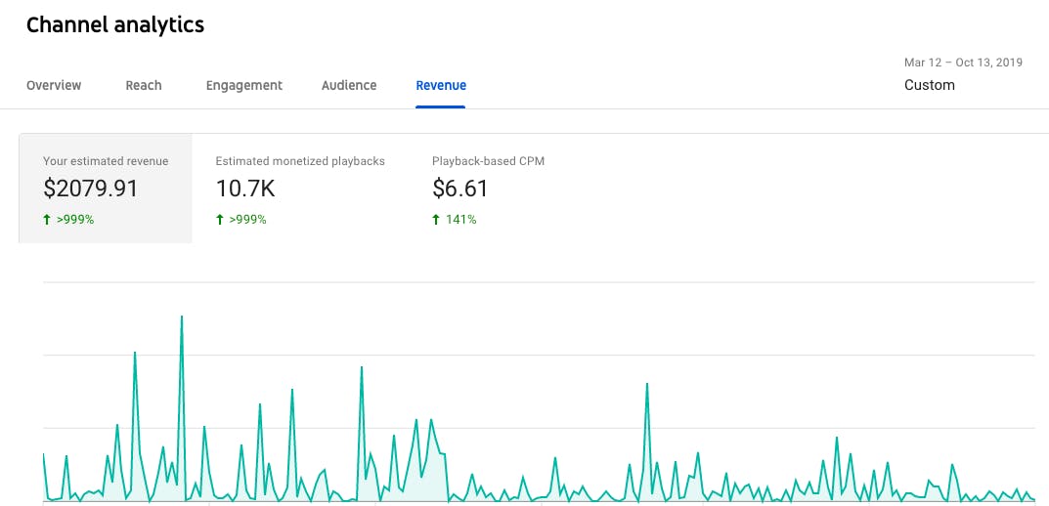Click the Revenue tab
The height and width of the screenshot is (506, 1049).
click(441, 86)
